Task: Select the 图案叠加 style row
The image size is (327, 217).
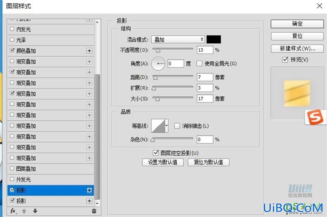Action: click(x=50, y=169)
